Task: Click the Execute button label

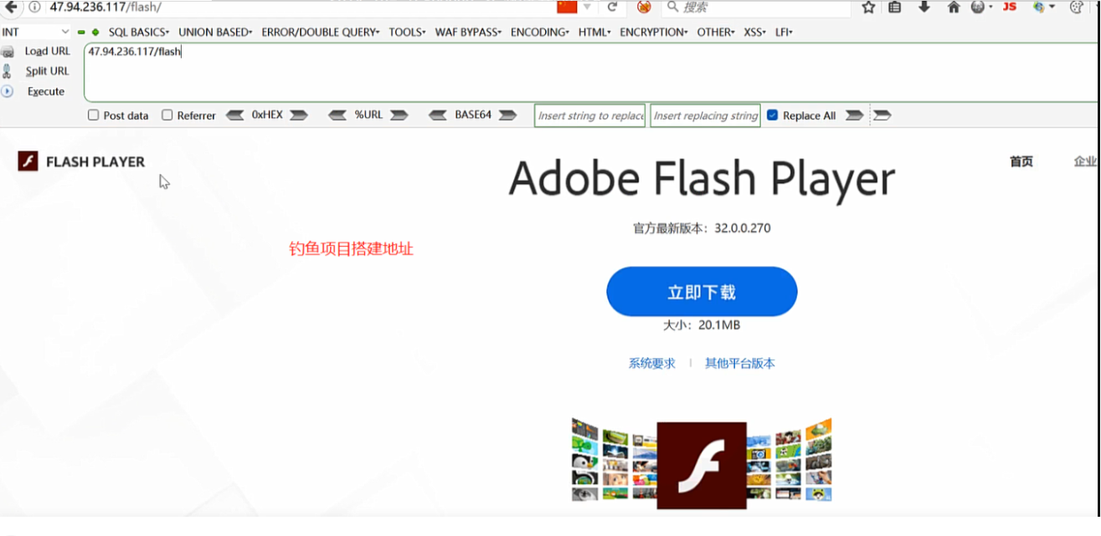Action: pyautogui.click(x=46, y=91)
